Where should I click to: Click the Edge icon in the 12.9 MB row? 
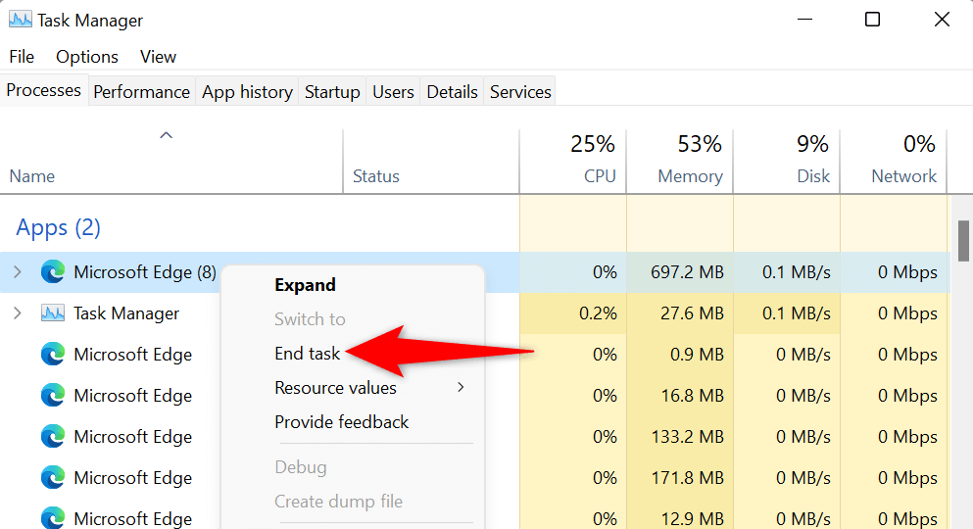pos(53,517)
